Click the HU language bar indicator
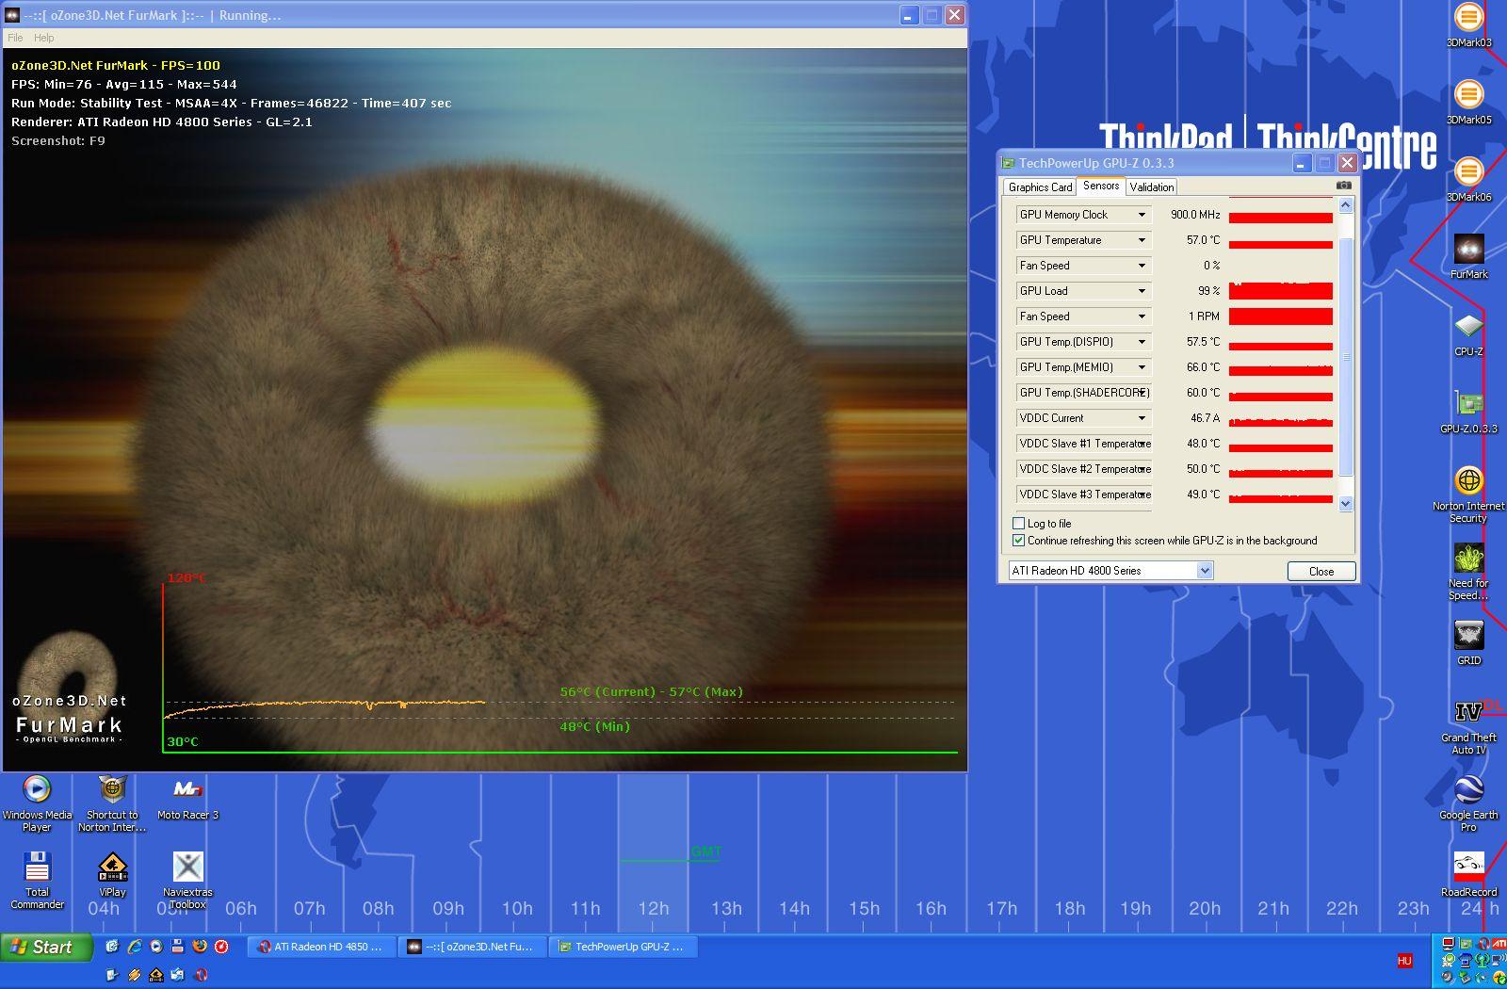The image size is (1507, 989). pyautogui.click(x=1404, y=961)
